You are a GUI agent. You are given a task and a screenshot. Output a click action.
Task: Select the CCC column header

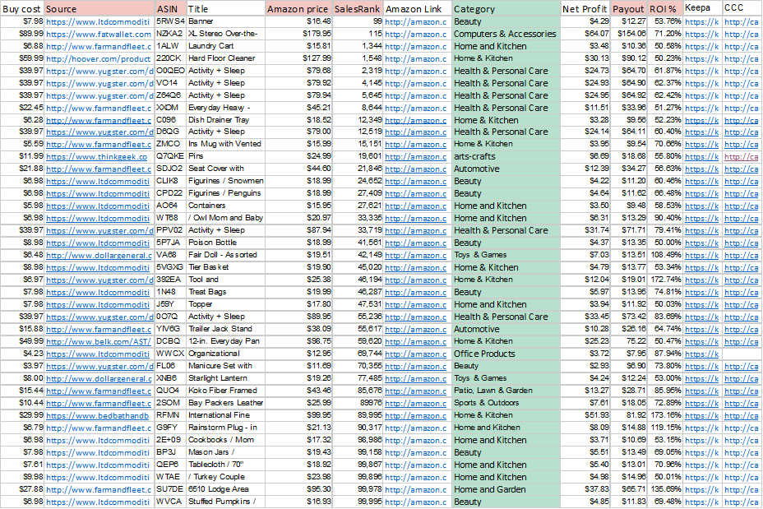pos(742,7)
